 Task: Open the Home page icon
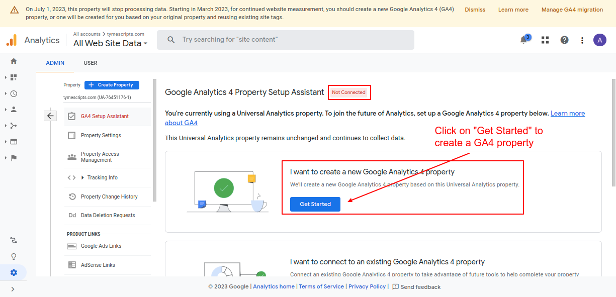pos(14,60)
